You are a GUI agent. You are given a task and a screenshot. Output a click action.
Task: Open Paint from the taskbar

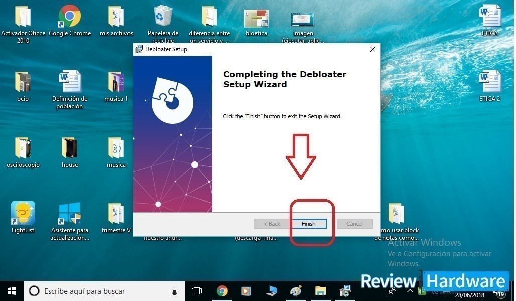tap(296, 291)
